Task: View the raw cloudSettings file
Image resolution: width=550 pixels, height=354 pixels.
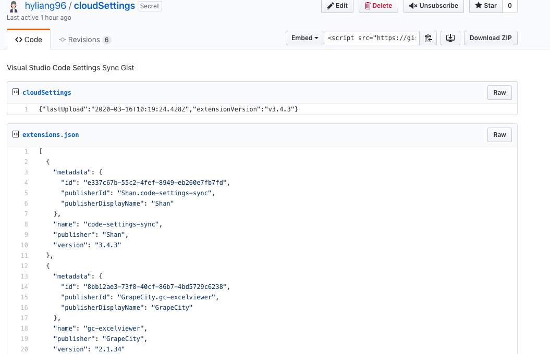Action: click(499, 93)
